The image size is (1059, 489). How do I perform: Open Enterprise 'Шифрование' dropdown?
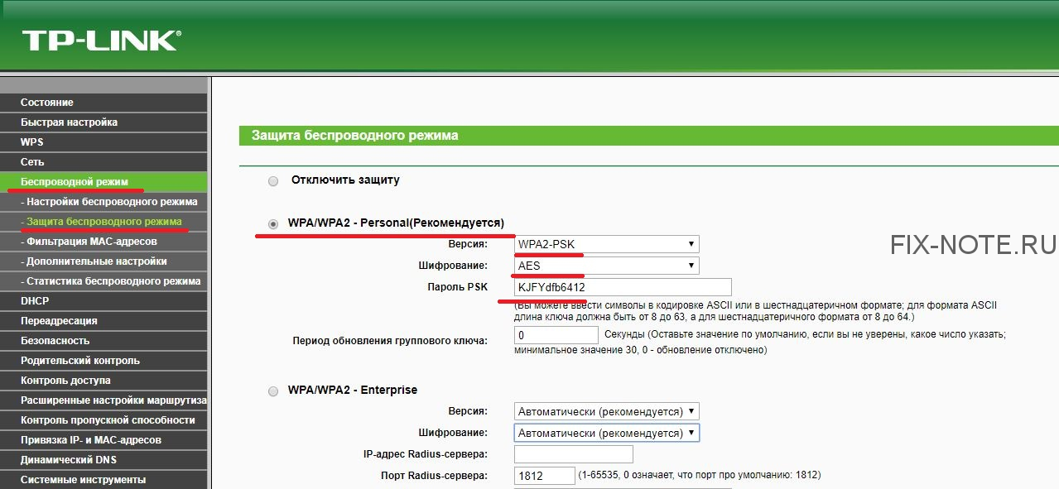tap(606, 433)
